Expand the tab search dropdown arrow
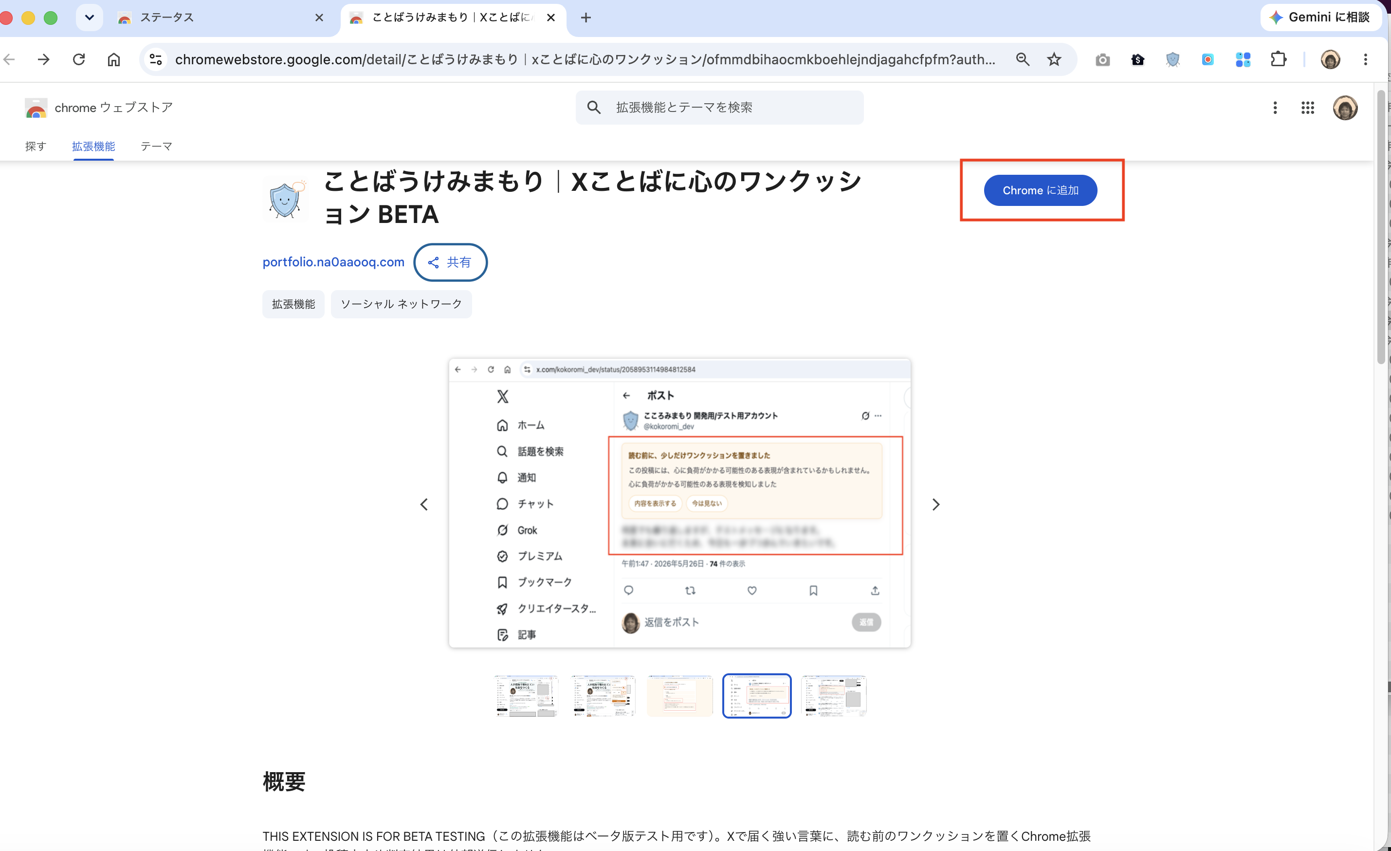 pos(89,18)
